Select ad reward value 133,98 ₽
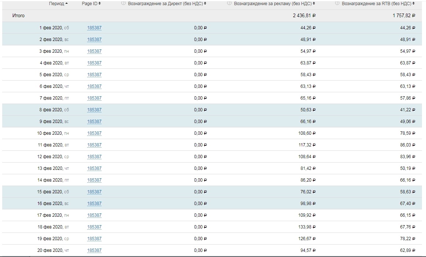Screen dimensions: 426x257 tap(307, 227)
